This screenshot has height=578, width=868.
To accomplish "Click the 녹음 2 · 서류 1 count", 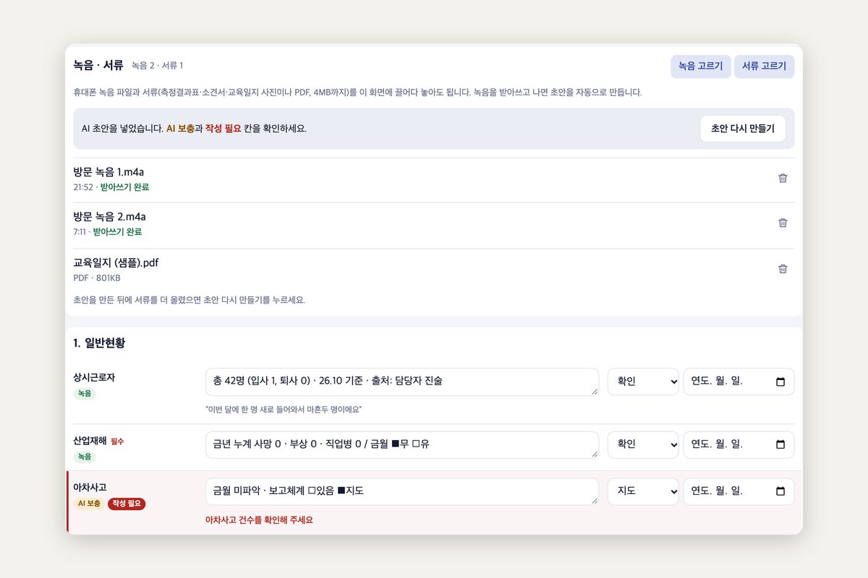I will point(157,66).
